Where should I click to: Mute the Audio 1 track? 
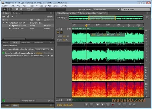[58, 32]
